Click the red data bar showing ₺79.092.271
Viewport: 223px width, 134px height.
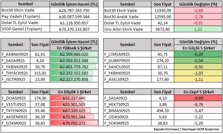pos(74,123)
